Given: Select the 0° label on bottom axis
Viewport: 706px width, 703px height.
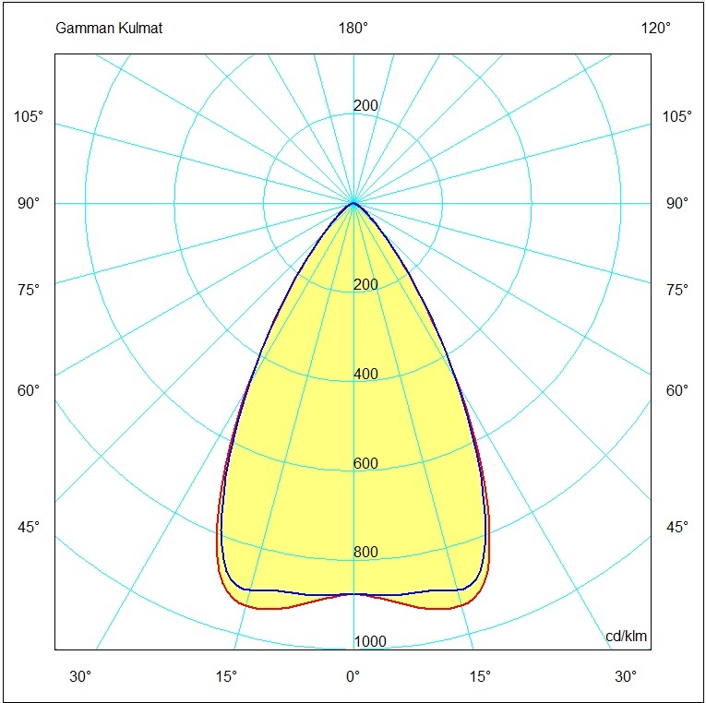Looking at the screenshot, I should [353, 676].
